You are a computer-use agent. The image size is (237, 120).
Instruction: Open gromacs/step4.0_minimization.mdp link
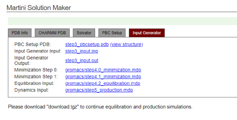tap(103, 70)
